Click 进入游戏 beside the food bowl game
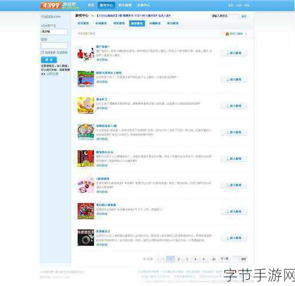 tap(234, 132)
